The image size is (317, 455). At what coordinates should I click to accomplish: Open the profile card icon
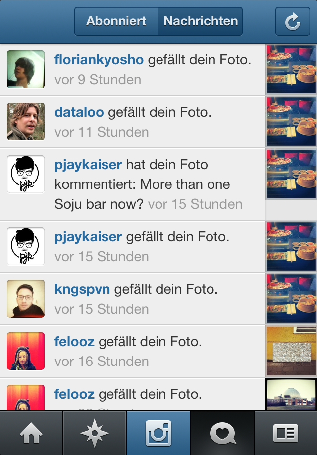coord(286,433)
